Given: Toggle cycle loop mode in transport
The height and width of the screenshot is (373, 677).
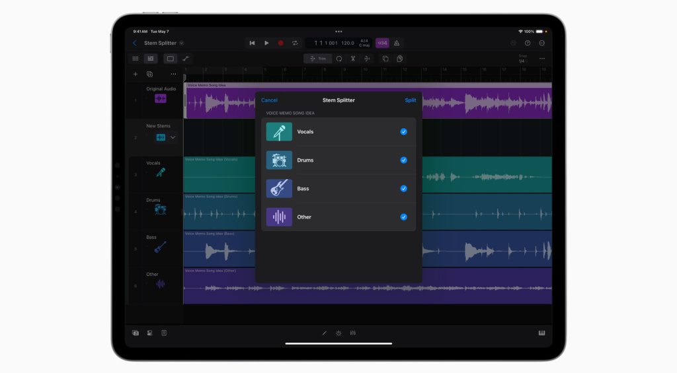Looking at the screenshot, I should [x=295, y=43].
